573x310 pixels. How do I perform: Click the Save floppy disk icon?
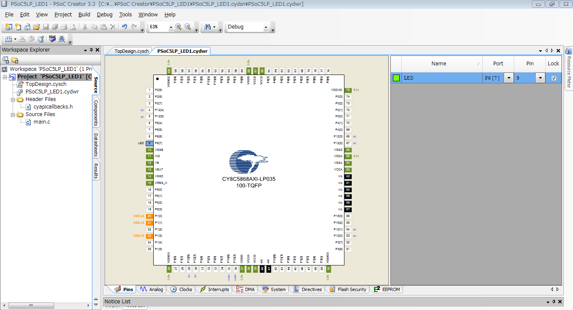coord(46,27)
